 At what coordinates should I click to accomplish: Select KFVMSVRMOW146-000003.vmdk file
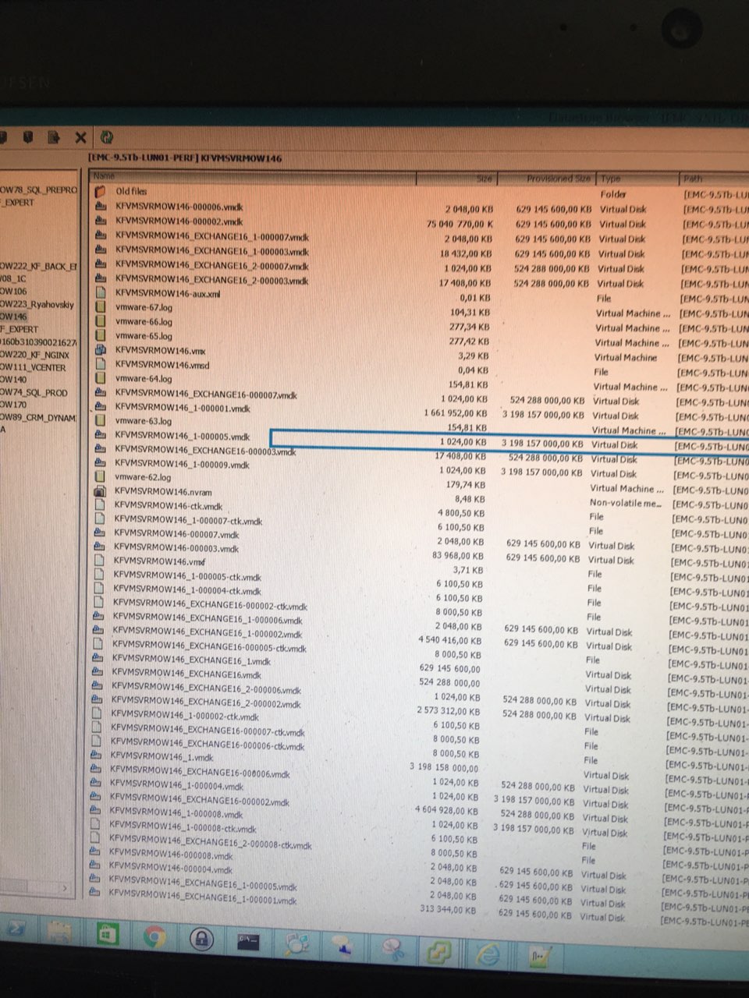tap(176, 548)
